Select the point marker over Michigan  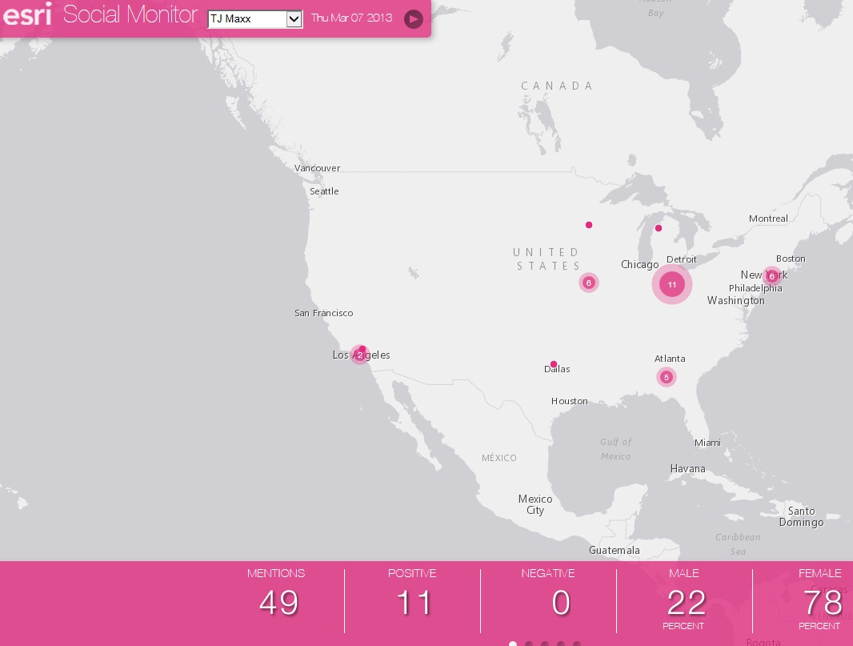659,228
